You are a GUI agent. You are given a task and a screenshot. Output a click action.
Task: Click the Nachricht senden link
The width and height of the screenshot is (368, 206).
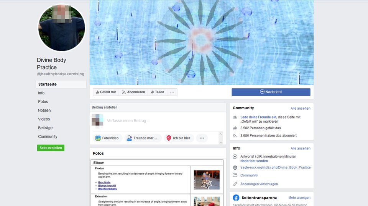click(x=254, y=161)
